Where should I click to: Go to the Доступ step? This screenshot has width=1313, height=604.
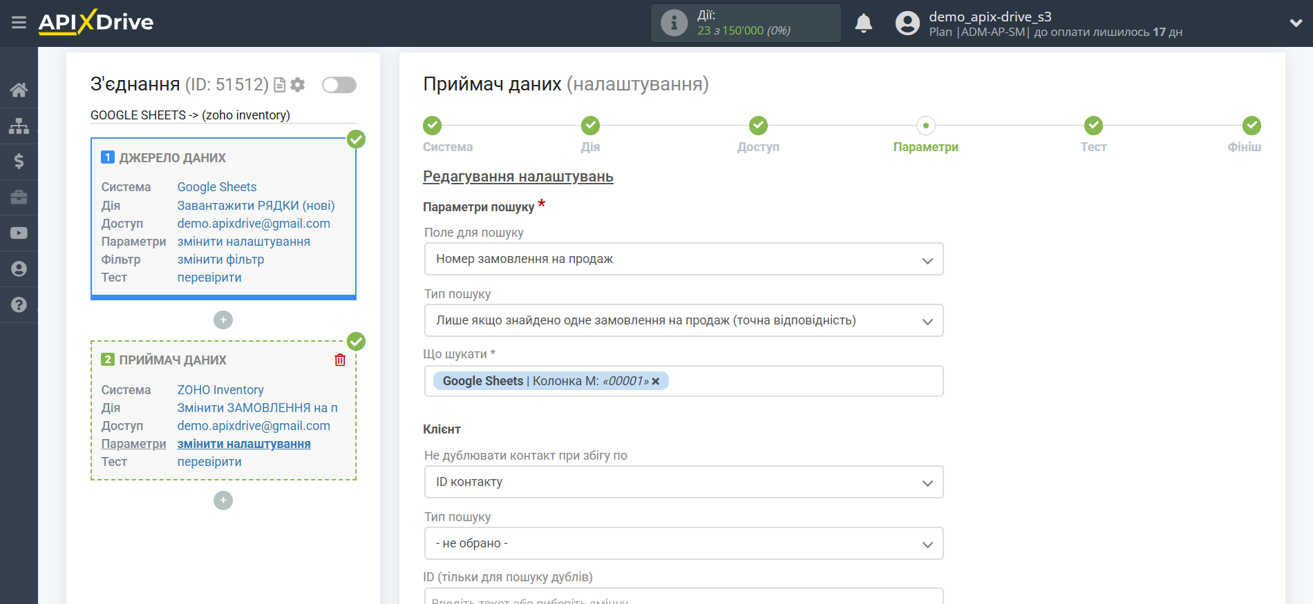pos(758,126)
